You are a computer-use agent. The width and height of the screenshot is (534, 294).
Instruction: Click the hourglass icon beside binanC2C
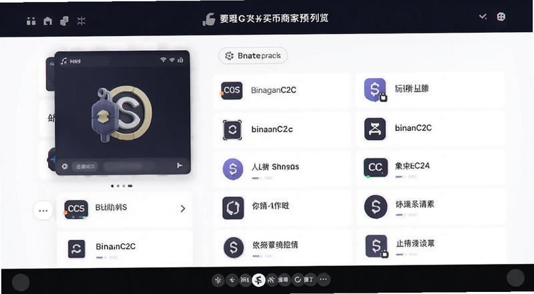(x=375, y=129)
